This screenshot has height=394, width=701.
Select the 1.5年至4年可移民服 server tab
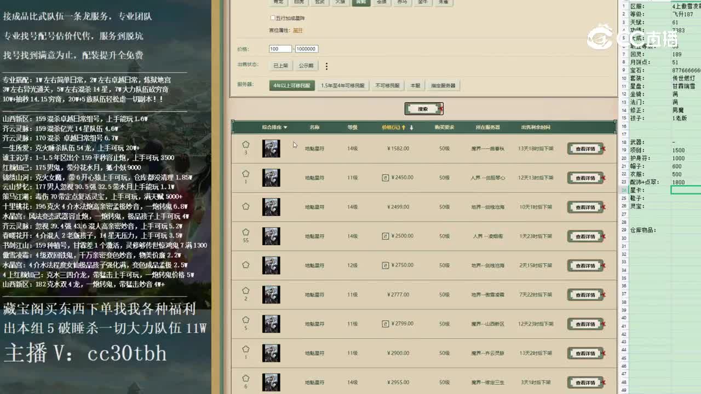(x=342, y=85)
